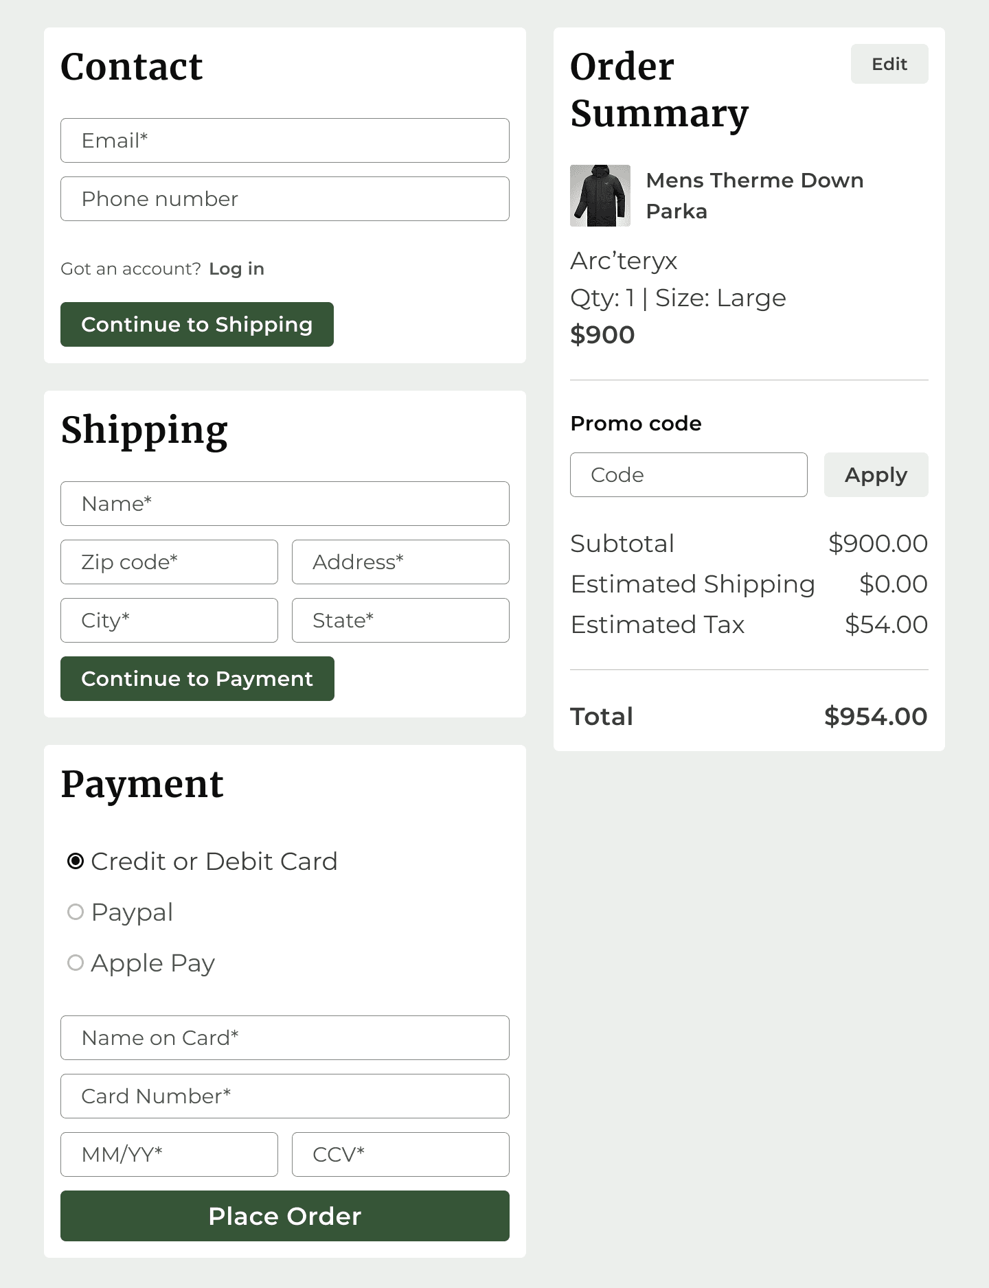Image resolution: width=989 pixels, height=1288 pixels.
Task: Choose Apple Pay as payment method
Action: (x=76, y=963)
